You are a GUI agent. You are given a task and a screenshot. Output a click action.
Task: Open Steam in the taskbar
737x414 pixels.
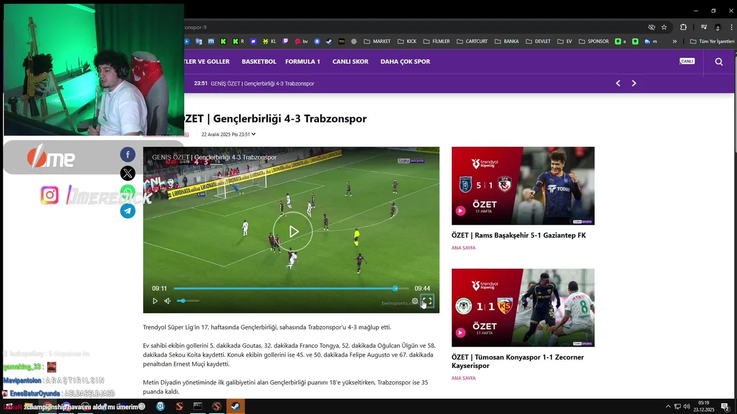(235, 407)
